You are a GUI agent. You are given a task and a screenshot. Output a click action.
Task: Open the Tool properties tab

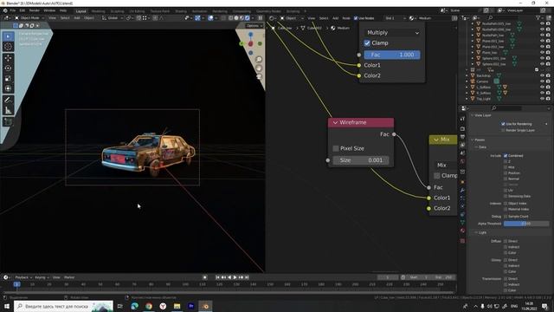click(462, 119)
